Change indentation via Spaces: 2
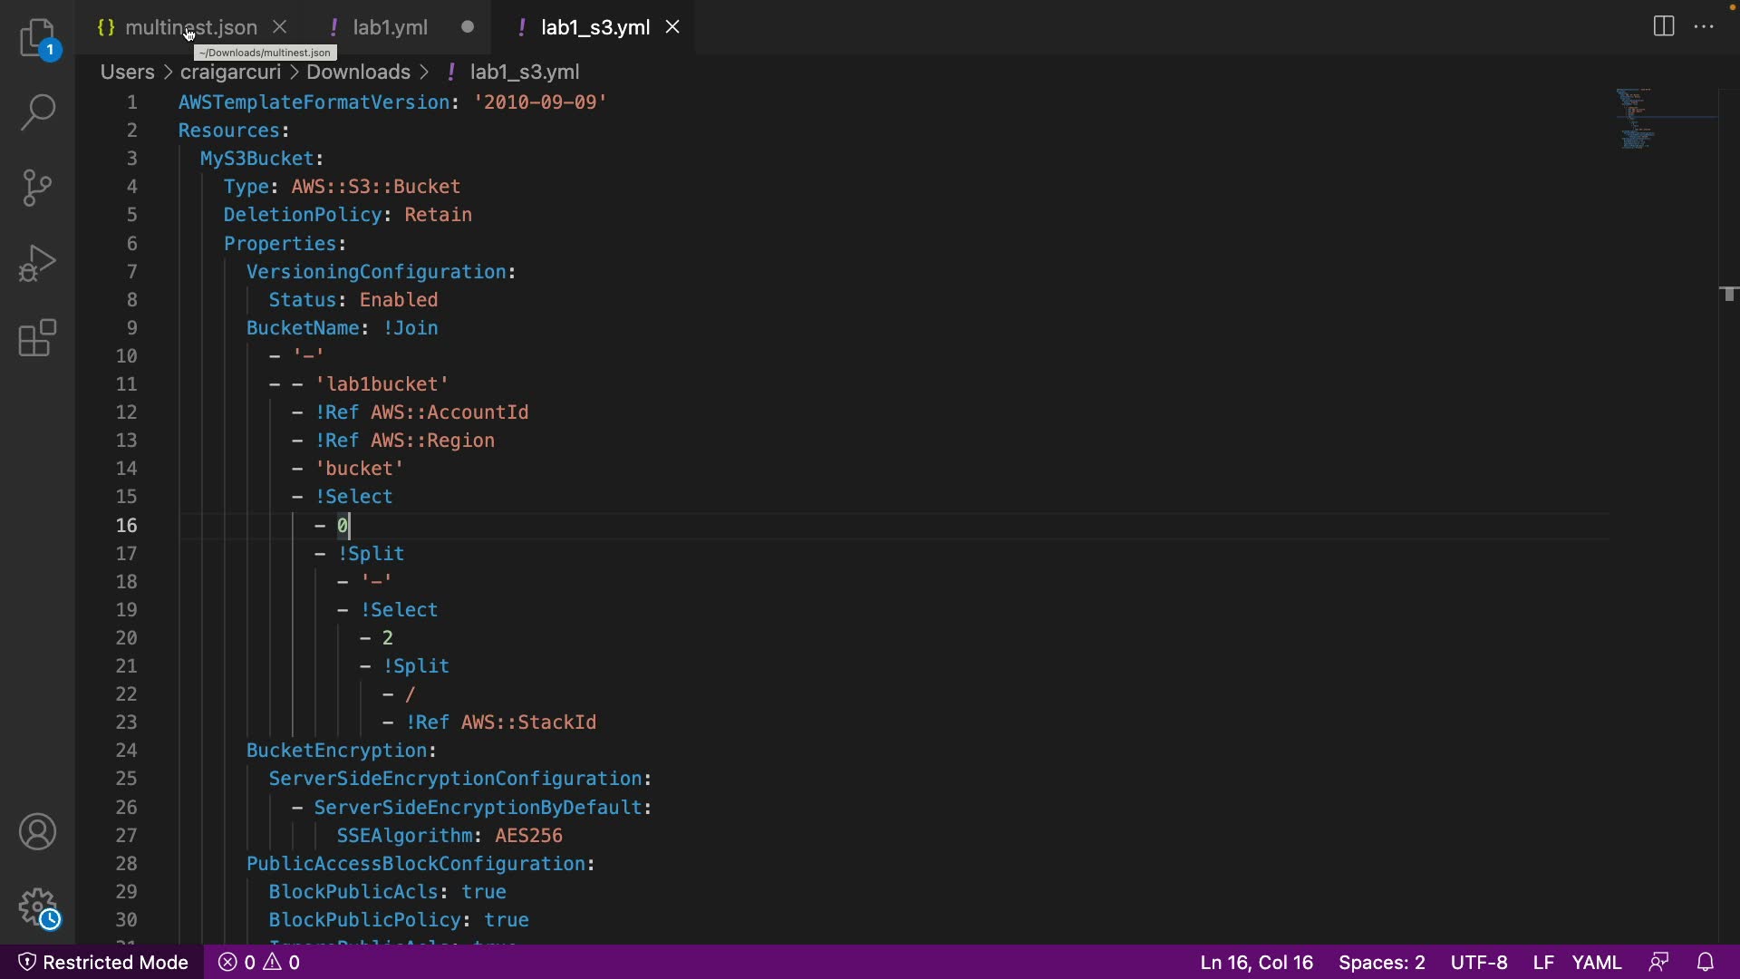The height and width of the screenshot is (979, 1740). pos(1381,962)
